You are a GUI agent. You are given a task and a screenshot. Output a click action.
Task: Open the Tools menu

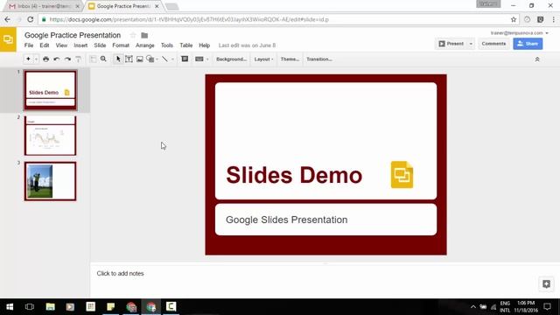coord(167,45)
